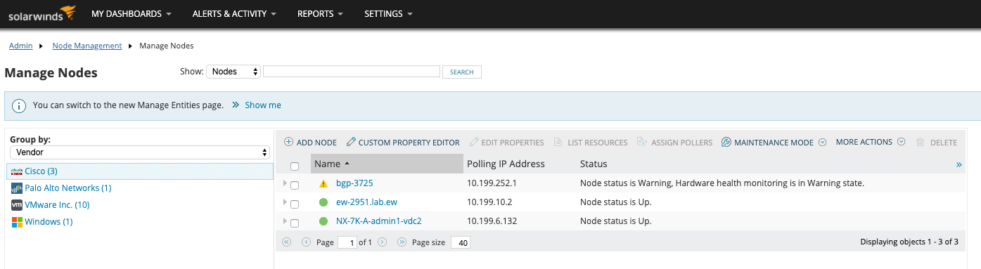This screenshot has height=269, width=981.
Task: Go to previous page arrow
Action: coord(306,242)
